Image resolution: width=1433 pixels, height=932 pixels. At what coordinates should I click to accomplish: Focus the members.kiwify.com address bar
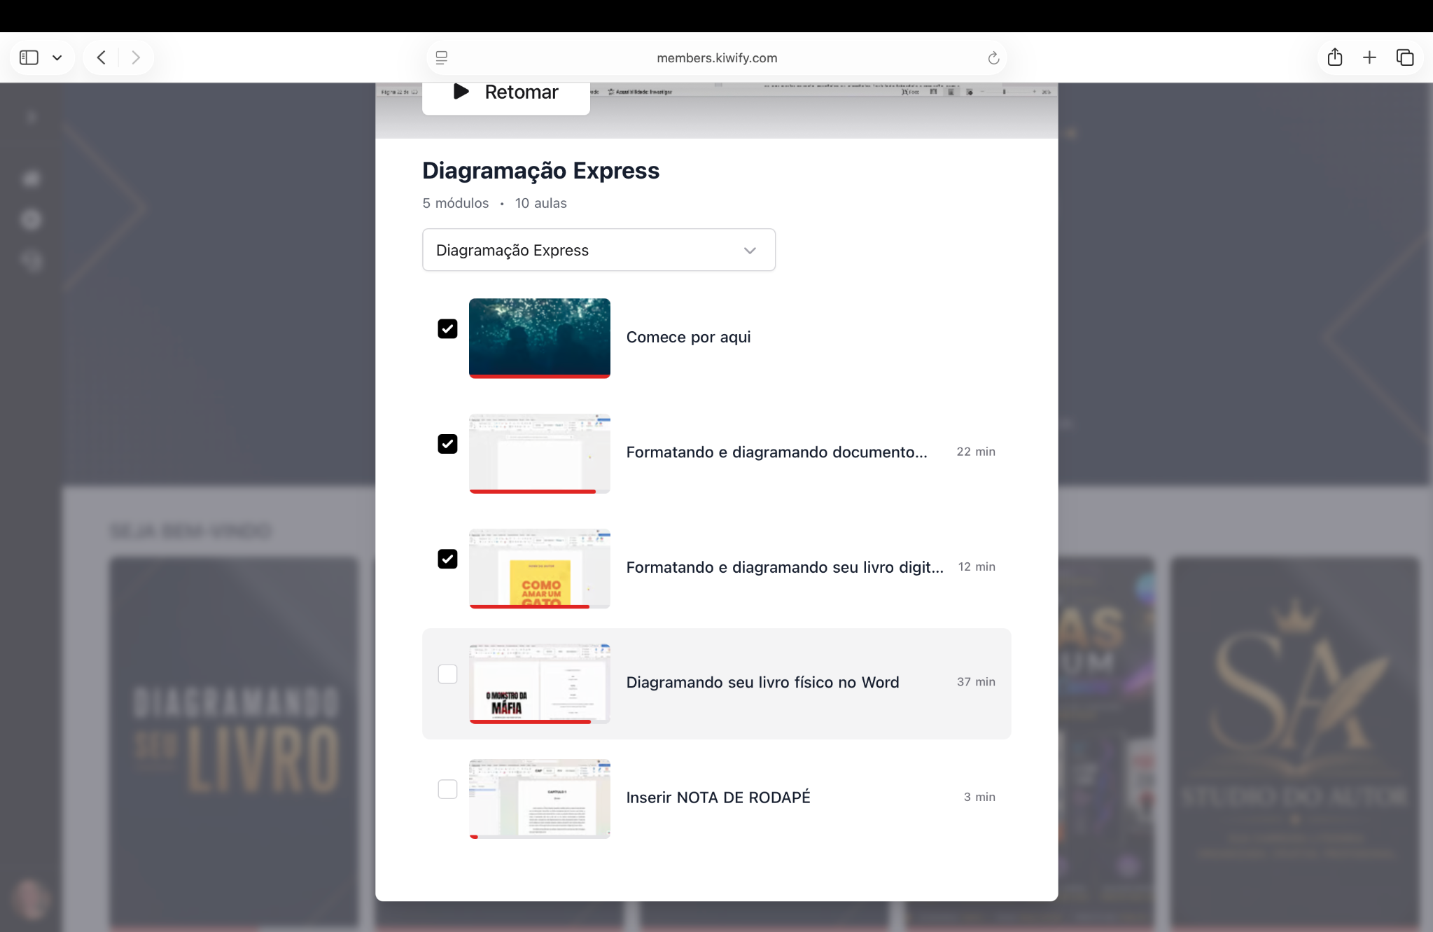click(717, 58)
